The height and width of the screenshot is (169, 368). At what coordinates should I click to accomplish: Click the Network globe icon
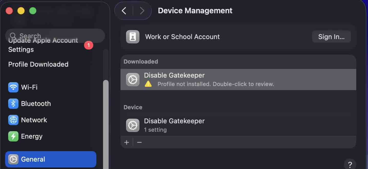[x=13, y=120]
